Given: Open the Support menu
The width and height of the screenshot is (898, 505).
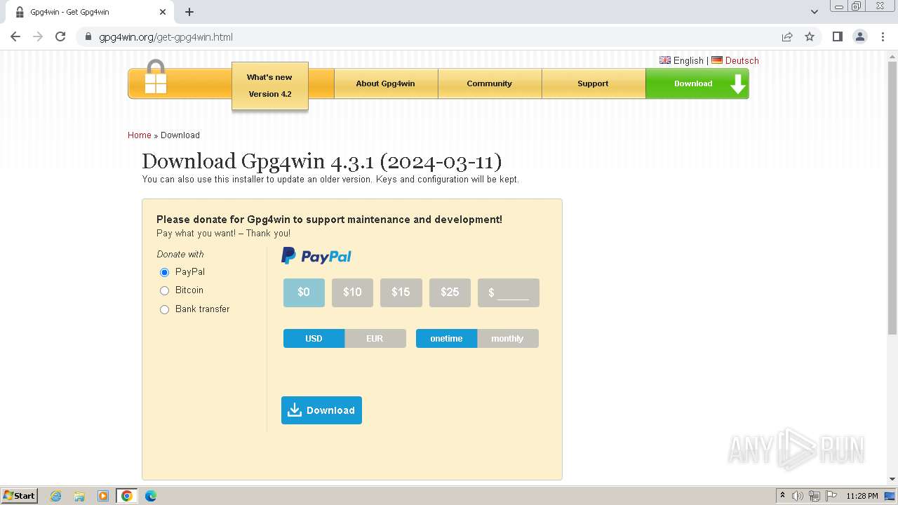Looking at the screenshot, I should pos(593,83).
